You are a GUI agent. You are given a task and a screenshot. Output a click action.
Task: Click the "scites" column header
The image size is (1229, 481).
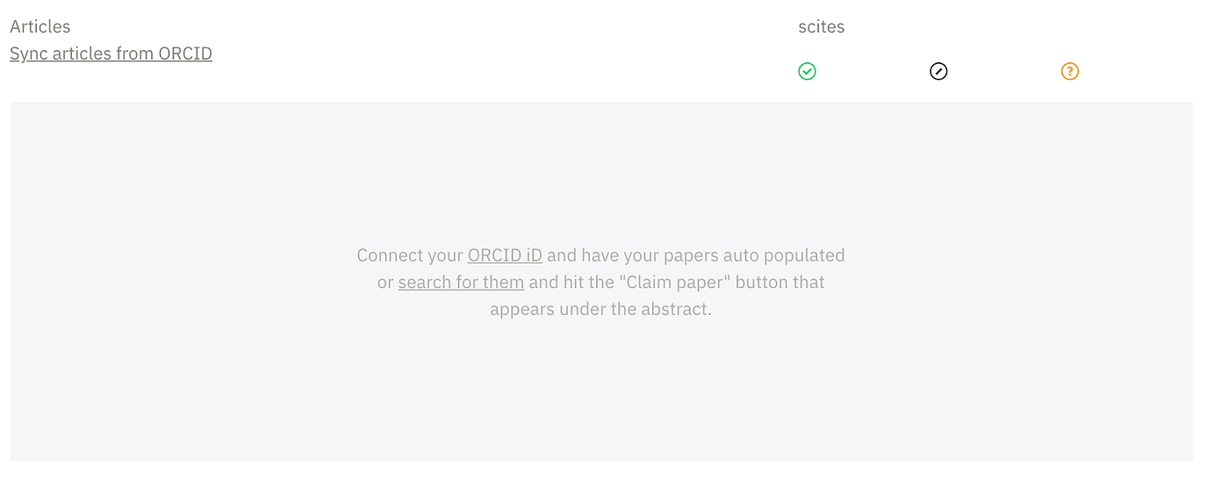pyautogui.click(x=821, y=27)
